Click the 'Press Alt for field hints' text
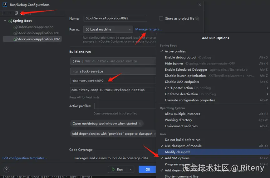270x178 pixels. (x=84, y=97)
